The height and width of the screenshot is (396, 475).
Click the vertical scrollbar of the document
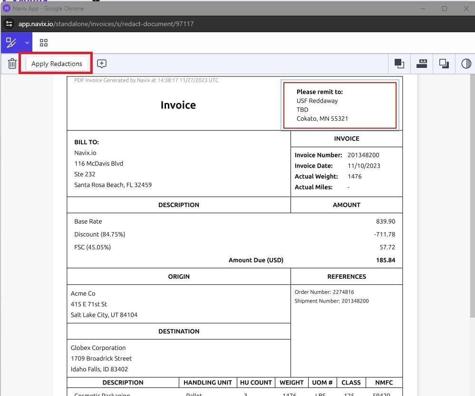(472, 197)
